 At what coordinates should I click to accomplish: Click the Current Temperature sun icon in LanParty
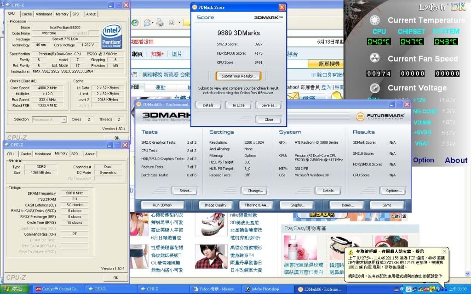[x=374, y=20]
